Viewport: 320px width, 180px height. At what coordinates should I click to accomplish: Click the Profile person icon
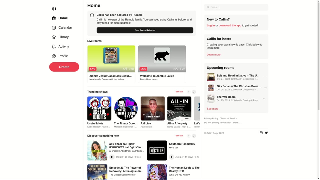(54, 56)
